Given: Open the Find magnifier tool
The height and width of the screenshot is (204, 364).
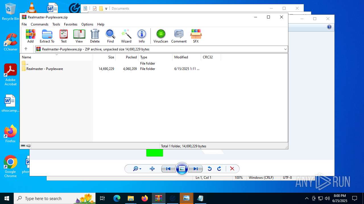Looking at the screenshot, I should tap(110, 36).
